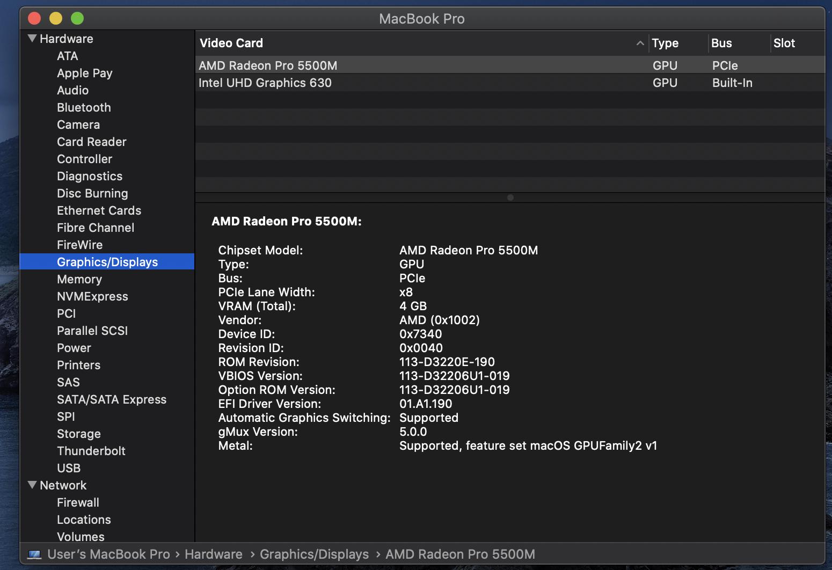Select the AMD Radeon Pro 5500M row
This screenshot has width=832, height=570.
click(x=268, y=66)
